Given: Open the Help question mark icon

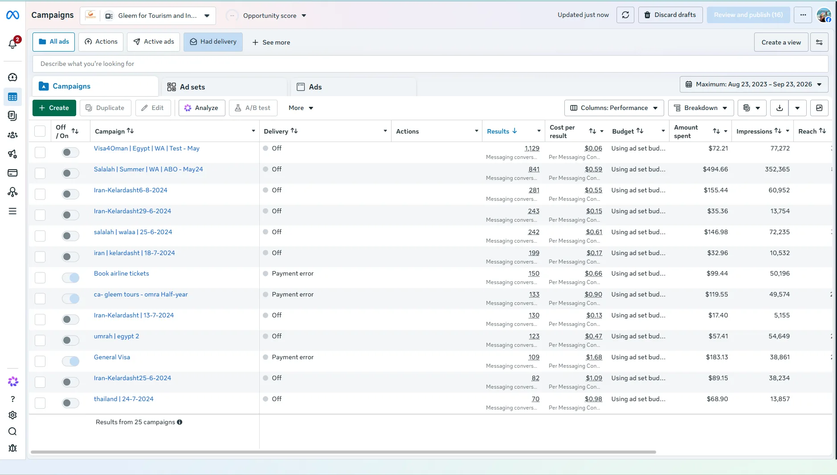Looking at the screenshot, I should [12, 399].
